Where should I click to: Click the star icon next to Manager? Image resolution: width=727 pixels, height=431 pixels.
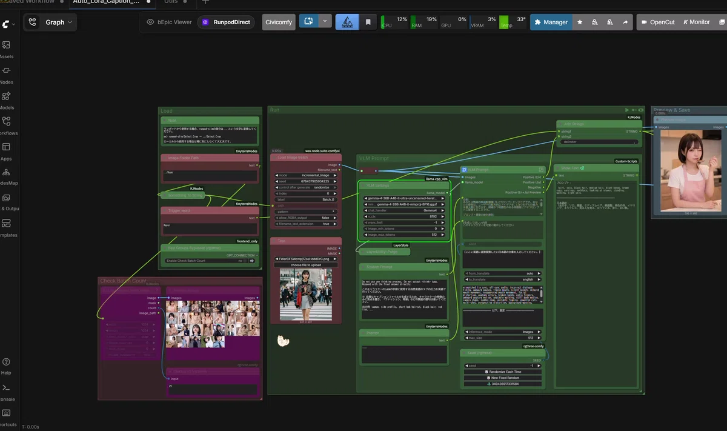[580, 22]
